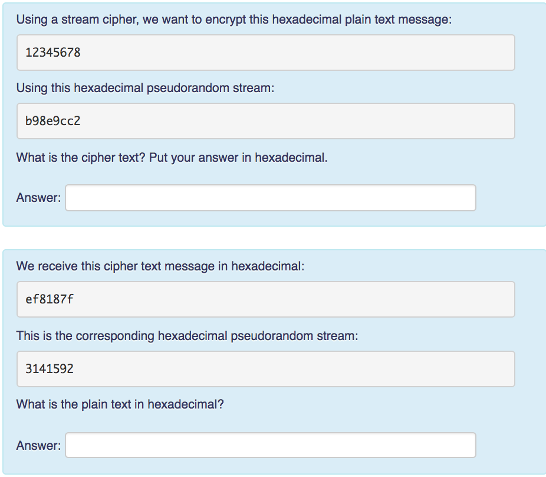Viewport: 546px width, 477px height.
Task: Click the 'What is the cipher text?' prompt
Action: coord(173,158)
